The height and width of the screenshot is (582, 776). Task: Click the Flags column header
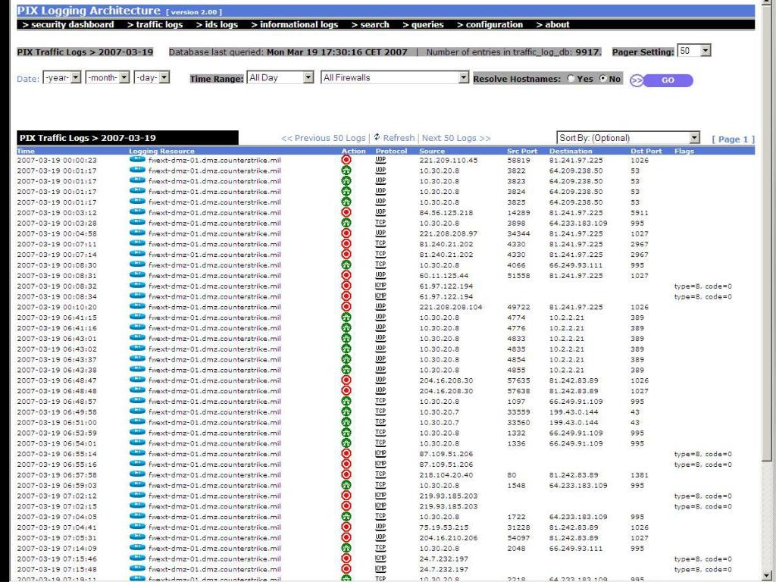click(684, 151)
